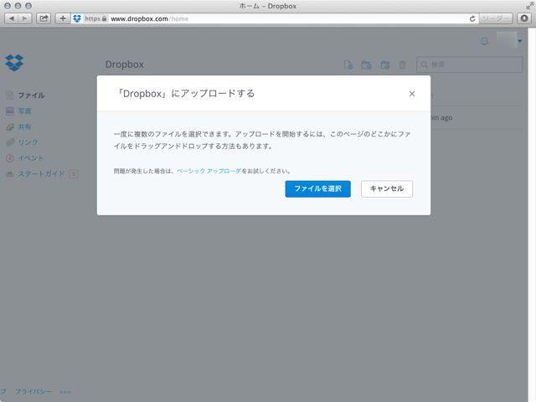Select ファイル in the sidebar
Screen dimensions: 536x402
pos(31,95)
